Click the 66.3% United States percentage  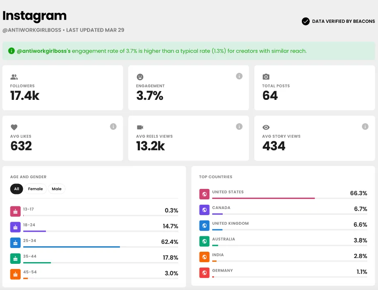coord(358,193)
